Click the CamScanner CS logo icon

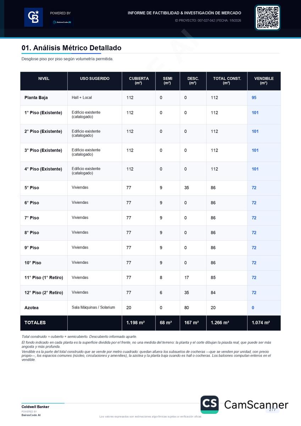[x=210, y=405]
